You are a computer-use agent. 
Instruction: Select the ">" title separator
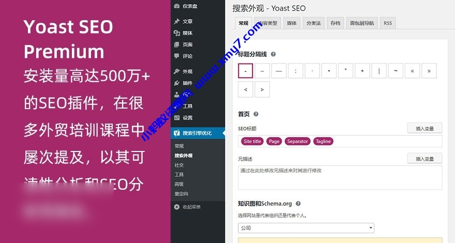(x=262, y=89)
